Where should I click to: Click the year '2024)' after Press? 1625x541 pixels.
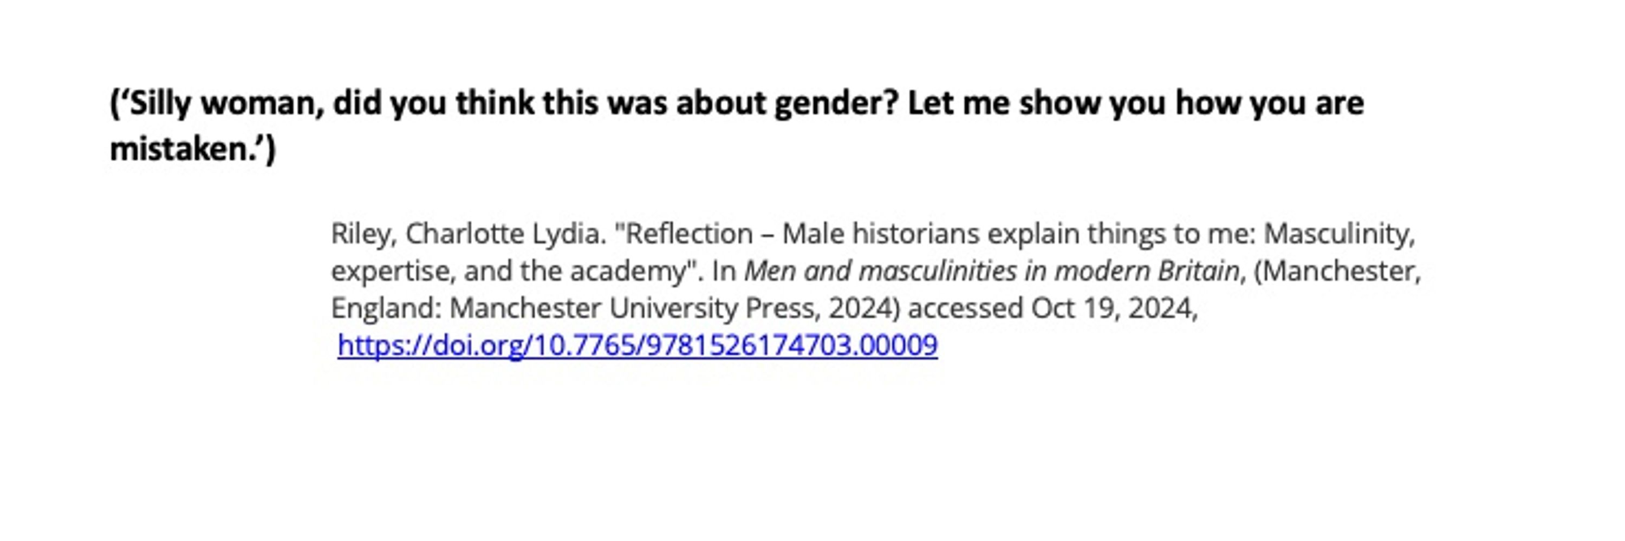[x=864, y=308]
